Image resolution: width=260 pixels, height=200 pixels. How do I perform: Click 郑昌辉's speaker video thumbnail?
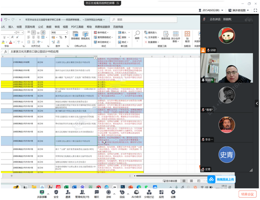pyautogui.click(x=227, y=68)
